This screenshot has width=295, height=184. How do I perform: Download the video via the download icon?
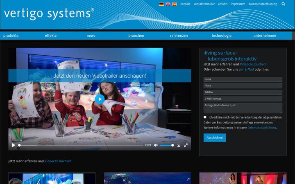click(x=179, y=145)
